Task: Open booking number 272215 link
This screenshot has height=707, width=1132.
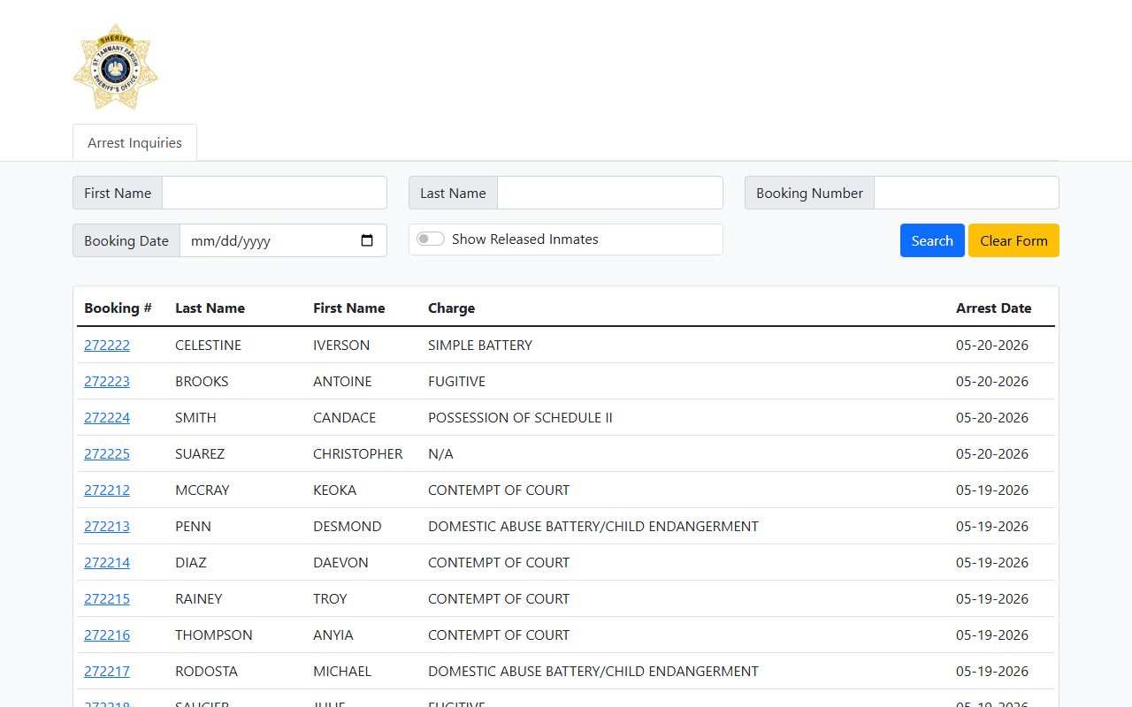Action: pyautogui.click(x=107, y=598)
